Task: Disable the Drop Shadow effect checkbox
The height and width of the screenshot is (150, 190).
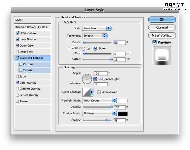Action: [x=17, y=33]
